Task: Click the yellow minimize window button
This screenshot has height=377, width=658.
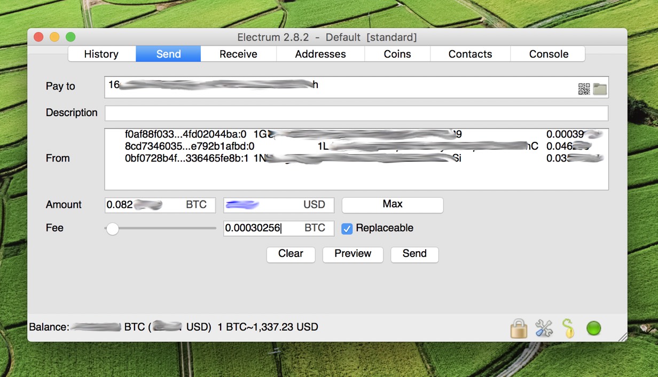Action: coord(54,37)
